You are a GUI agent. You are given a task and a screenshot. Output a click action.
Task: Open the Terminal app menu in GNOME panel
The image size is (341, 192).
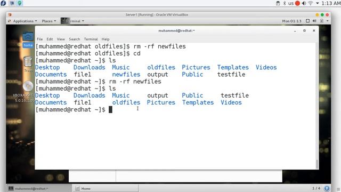[x=72, y=21]
